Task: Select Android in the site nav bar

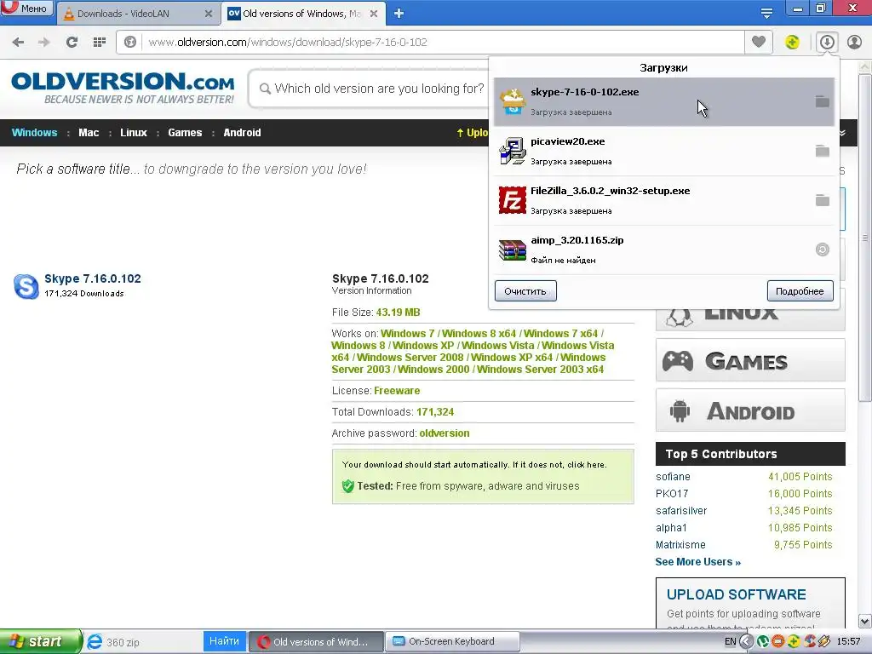Action: point(242,132)
